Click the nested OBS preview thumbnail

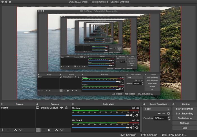(98, 53)
